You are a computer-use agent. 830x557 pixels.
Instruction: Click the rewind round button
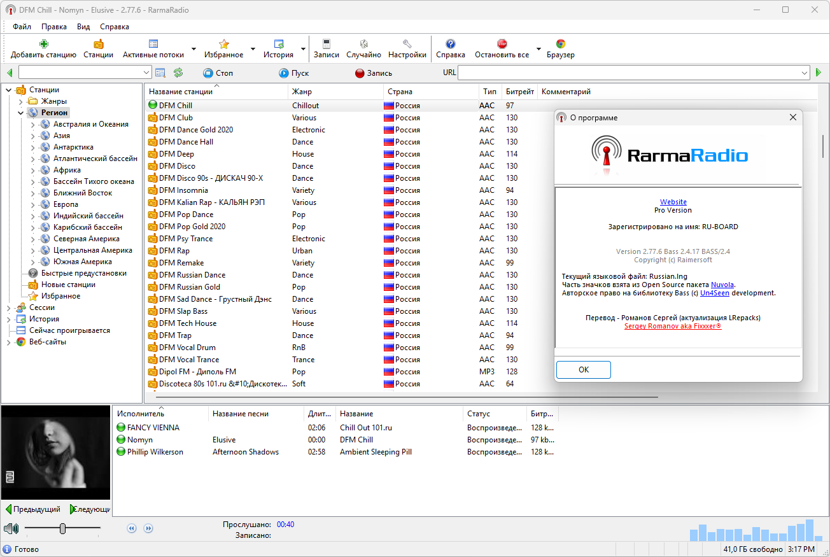click(132, 528)
